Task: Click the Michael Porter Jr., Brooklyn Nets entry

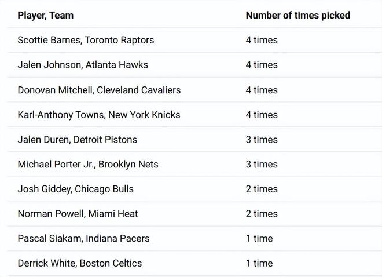Action: [x=88, y=164]
